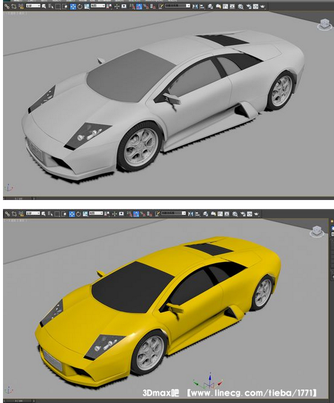Activate Select and Move in top screenshot toolbar
Image resolution: width=334 pixels, height=403 pixels.
(73, 6)
